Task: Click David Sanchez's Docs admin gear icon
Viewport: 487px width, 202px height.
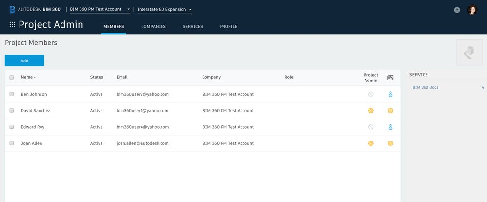Action: point(391,111)
